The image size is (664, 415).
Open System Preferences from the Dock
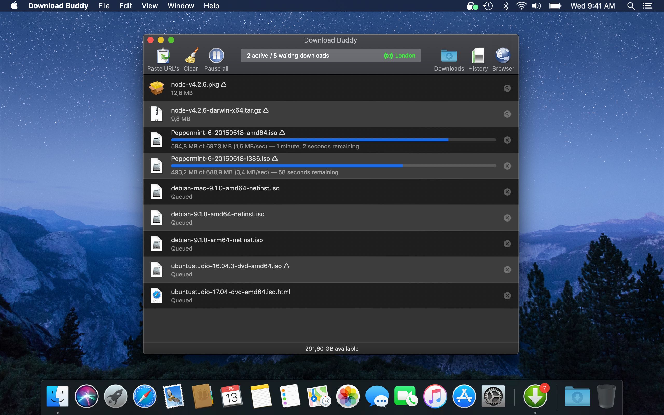coord(493,396)
